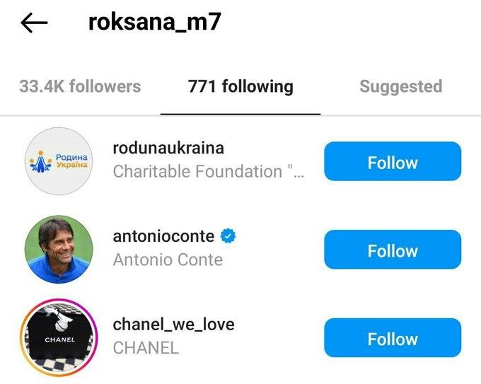Click the roksana_m7 header title
Viewport: 481px width, 384px height.
(x=154, y=22)
